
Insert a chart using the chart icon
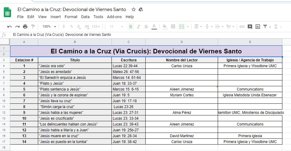257,27
